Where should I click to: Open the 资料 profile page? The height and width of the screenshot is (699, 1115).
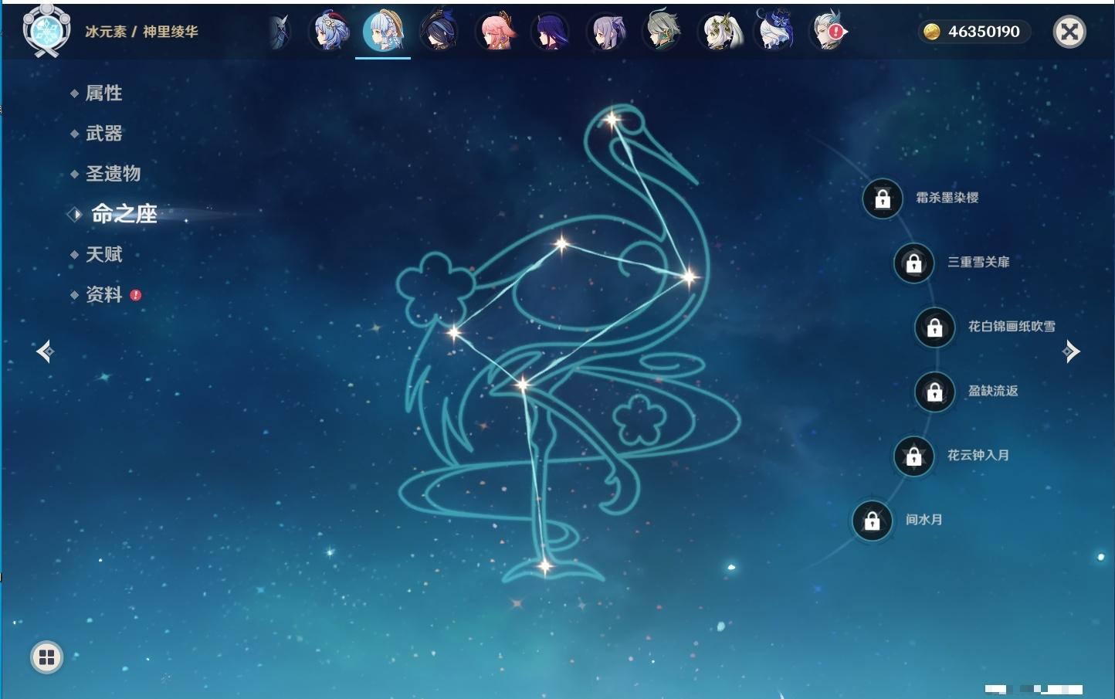(x=103, y=294)
